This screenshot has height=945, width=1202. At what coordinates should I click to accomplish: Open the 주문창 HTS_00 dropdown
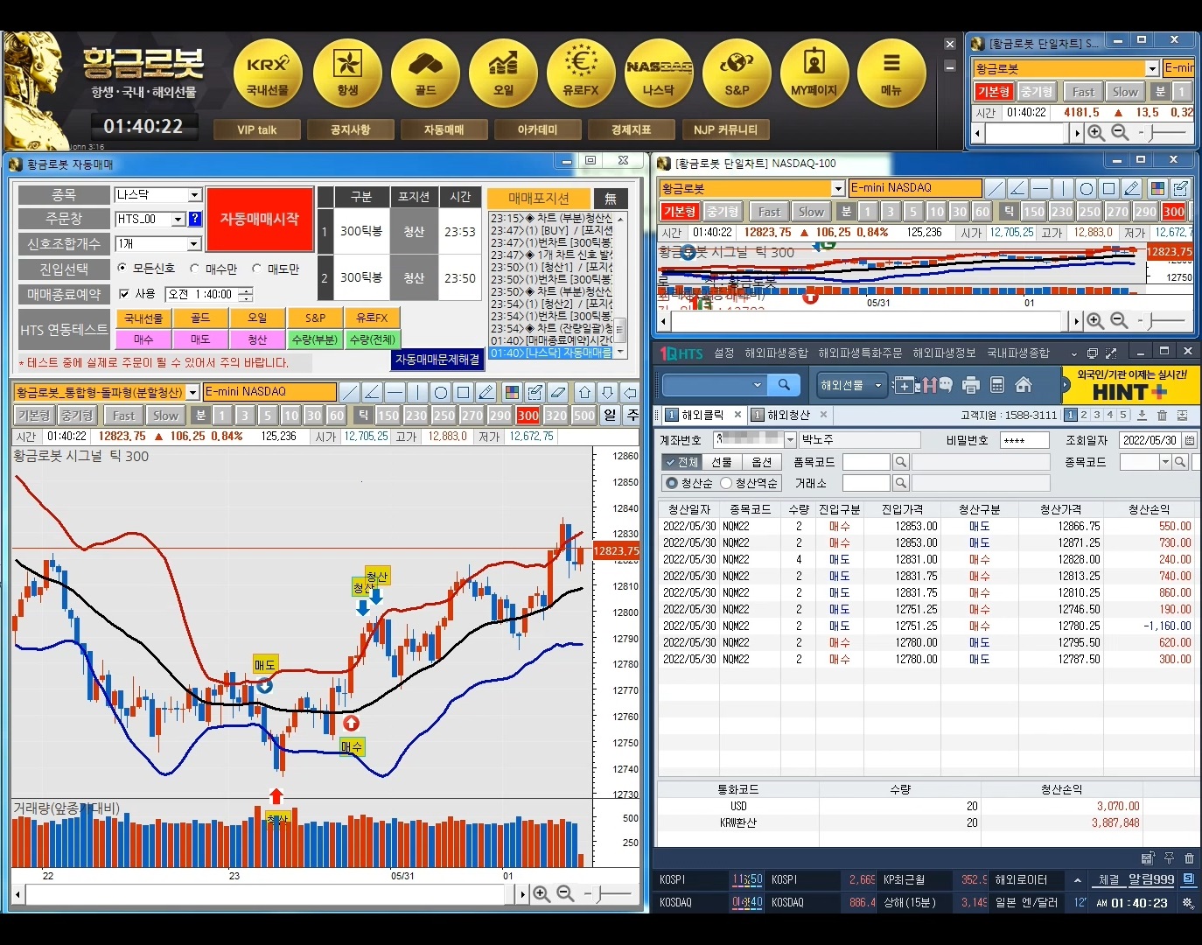pos(178,219)
